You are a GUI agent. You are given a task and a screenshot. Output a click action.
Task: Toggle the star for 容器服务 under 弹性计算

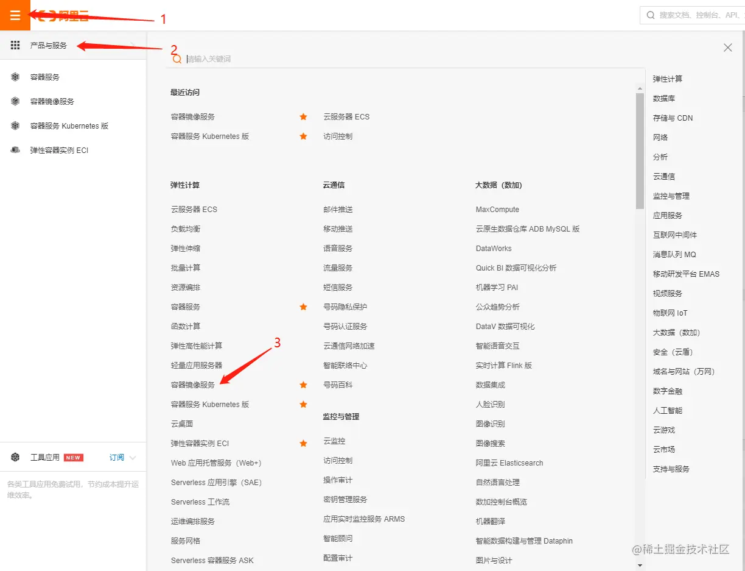[303, 307]
